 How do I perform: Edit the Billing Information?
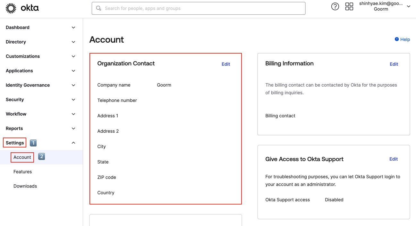tap(394, 64)
